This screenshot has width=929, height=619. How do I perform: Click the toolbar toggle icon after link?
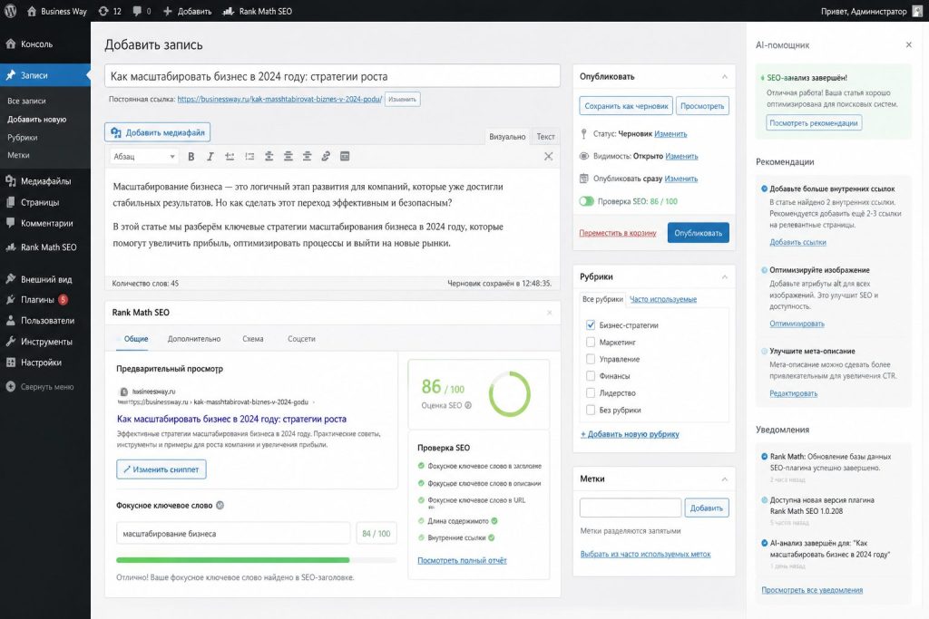click(345, 156)
